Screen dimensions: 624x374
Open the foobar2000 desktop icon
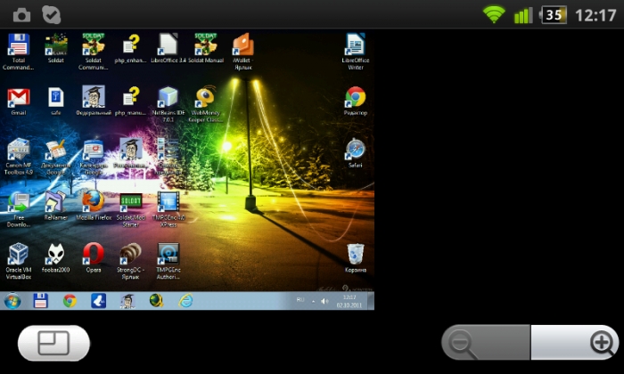55,257
